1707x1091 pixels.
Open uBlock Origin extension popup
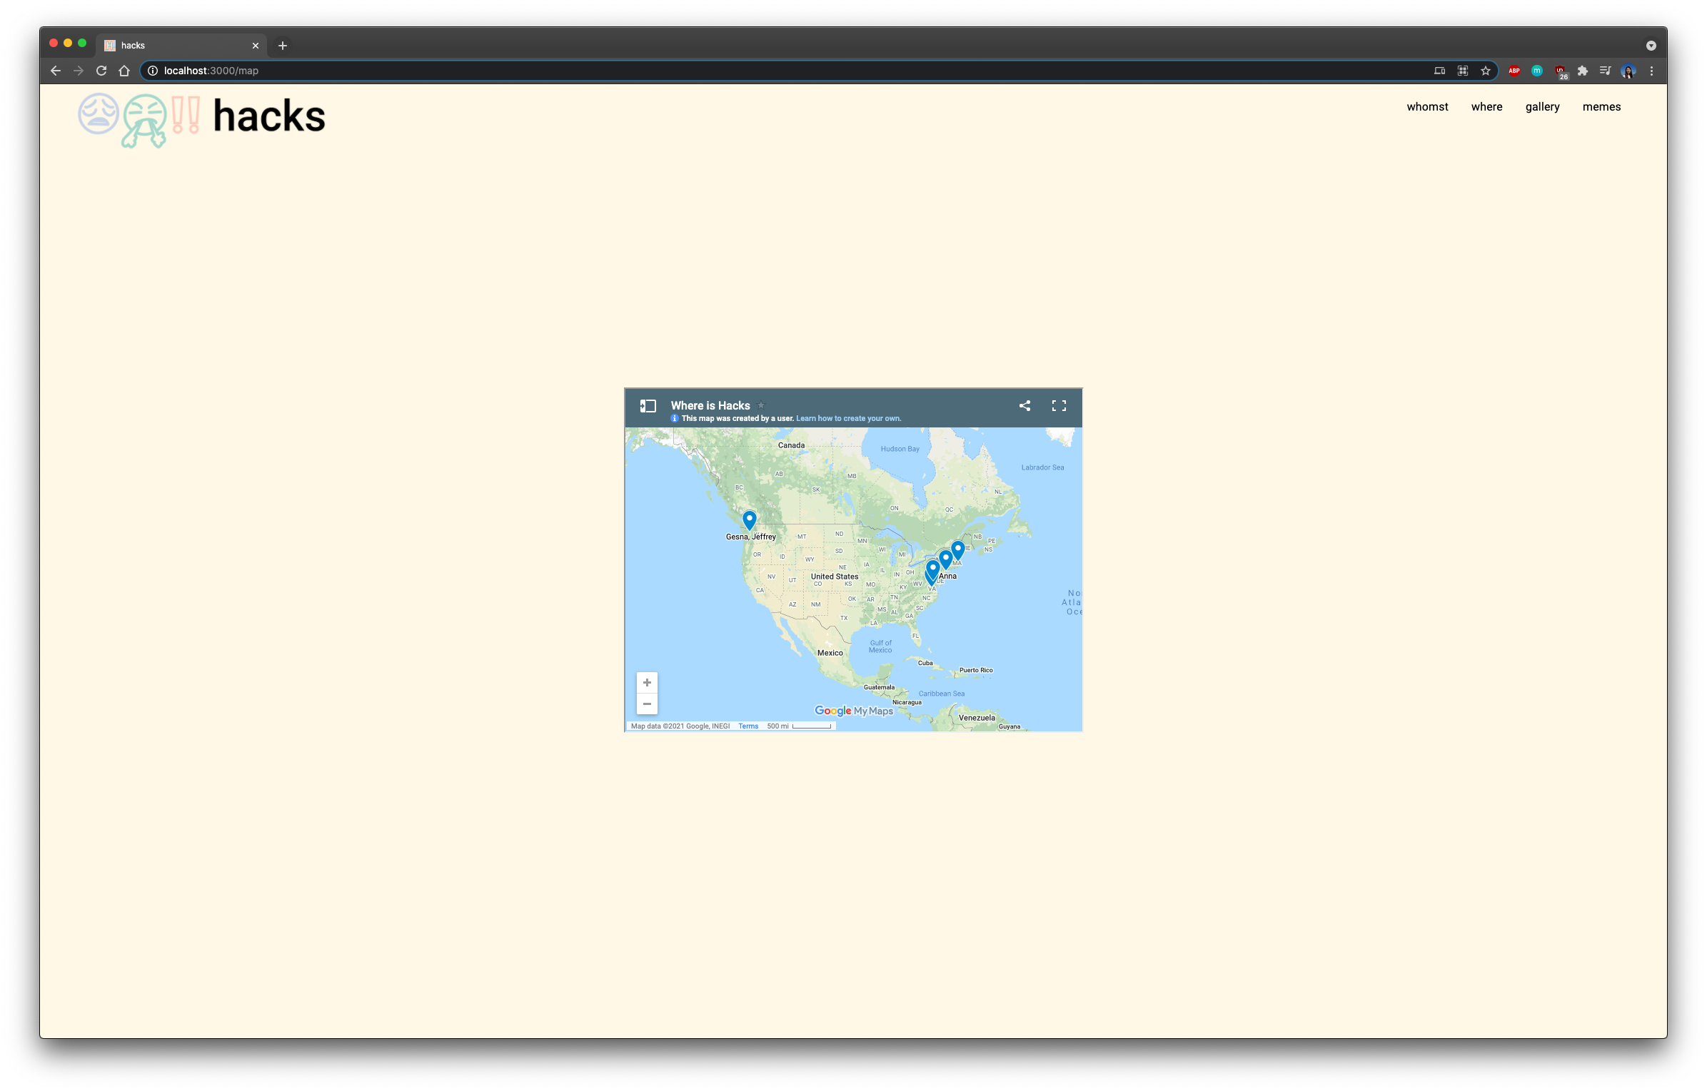coord(1560,71)
